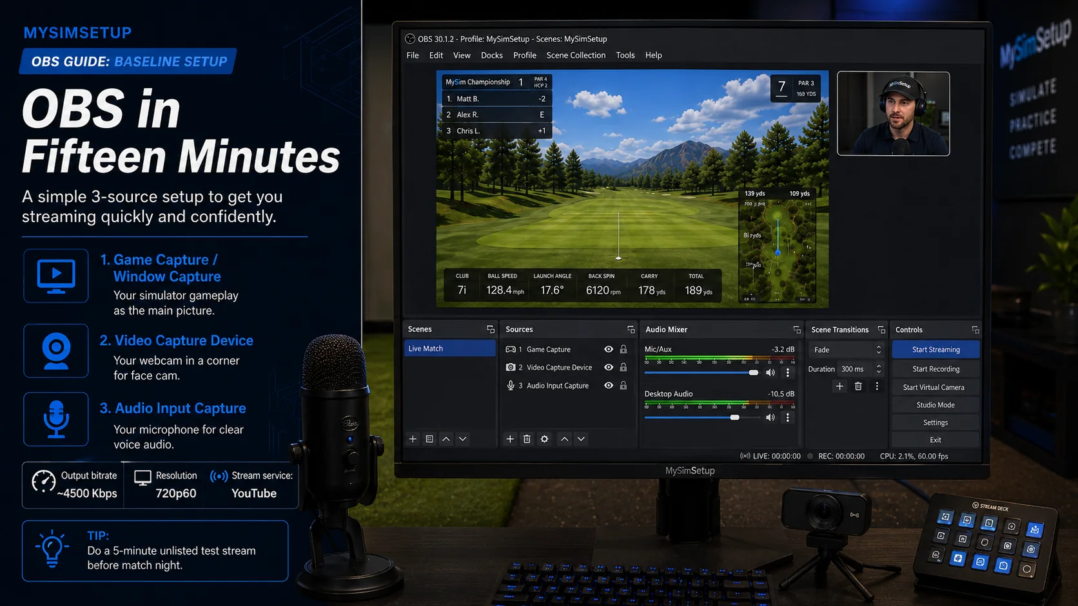
Task: Click the webcam face cam preview
Action: 893,113
